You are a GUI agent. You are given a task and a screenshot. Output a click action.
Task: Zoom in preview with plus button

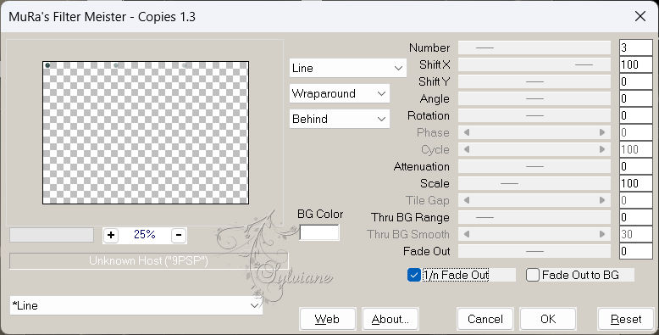[111, 235]
